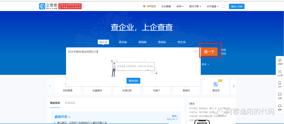Open the 用户帮助 link
The image size is (284, 124).
[203, 112]
